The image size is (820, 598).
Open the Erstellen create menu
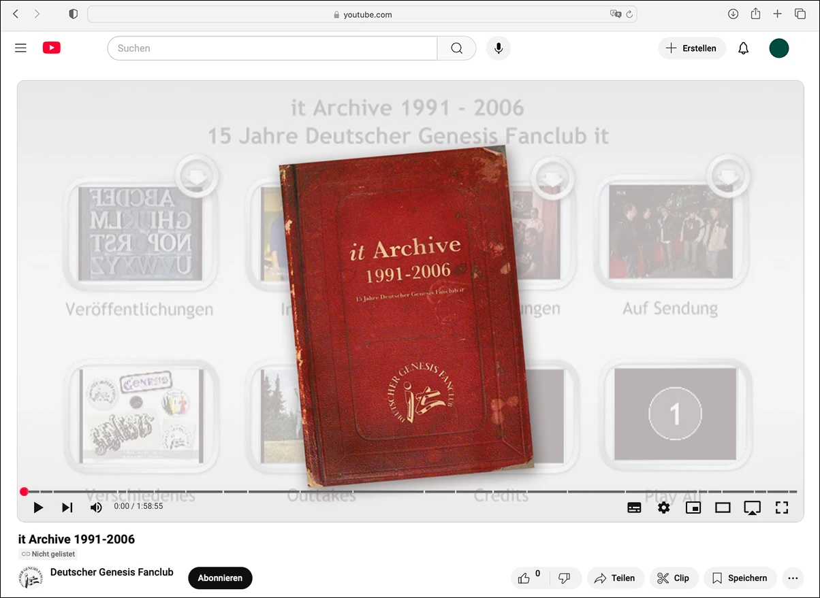click(691, 48)
